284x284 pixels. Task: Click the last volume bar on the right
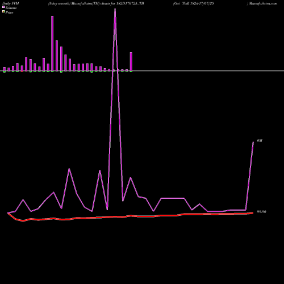(131, 62)
